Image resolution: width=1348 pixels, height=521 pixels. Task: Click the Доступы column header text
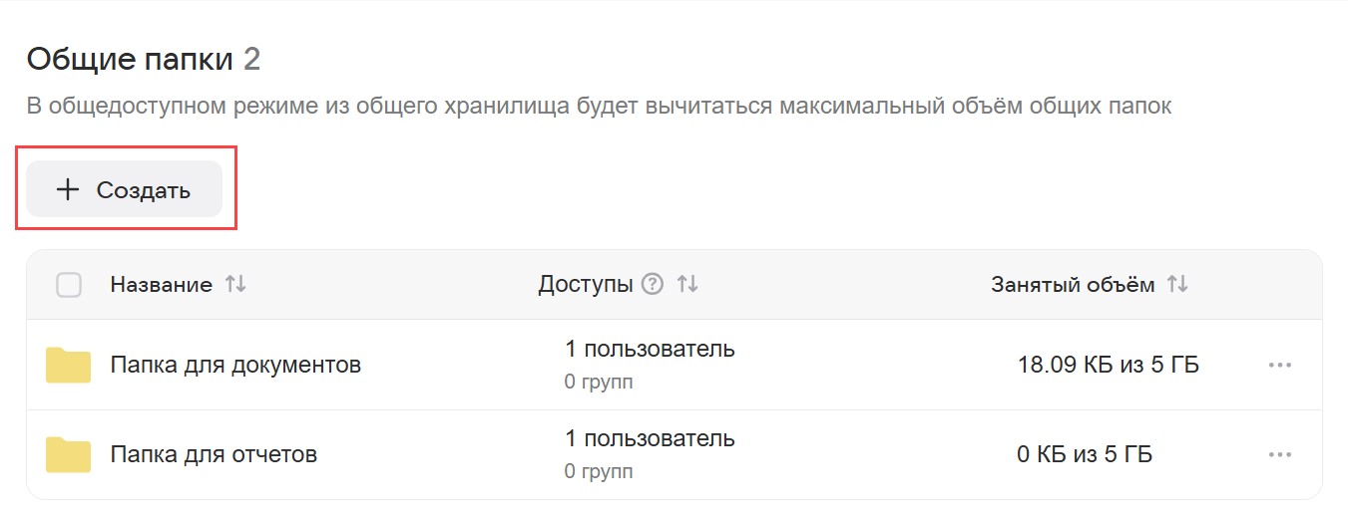[585, 285]
